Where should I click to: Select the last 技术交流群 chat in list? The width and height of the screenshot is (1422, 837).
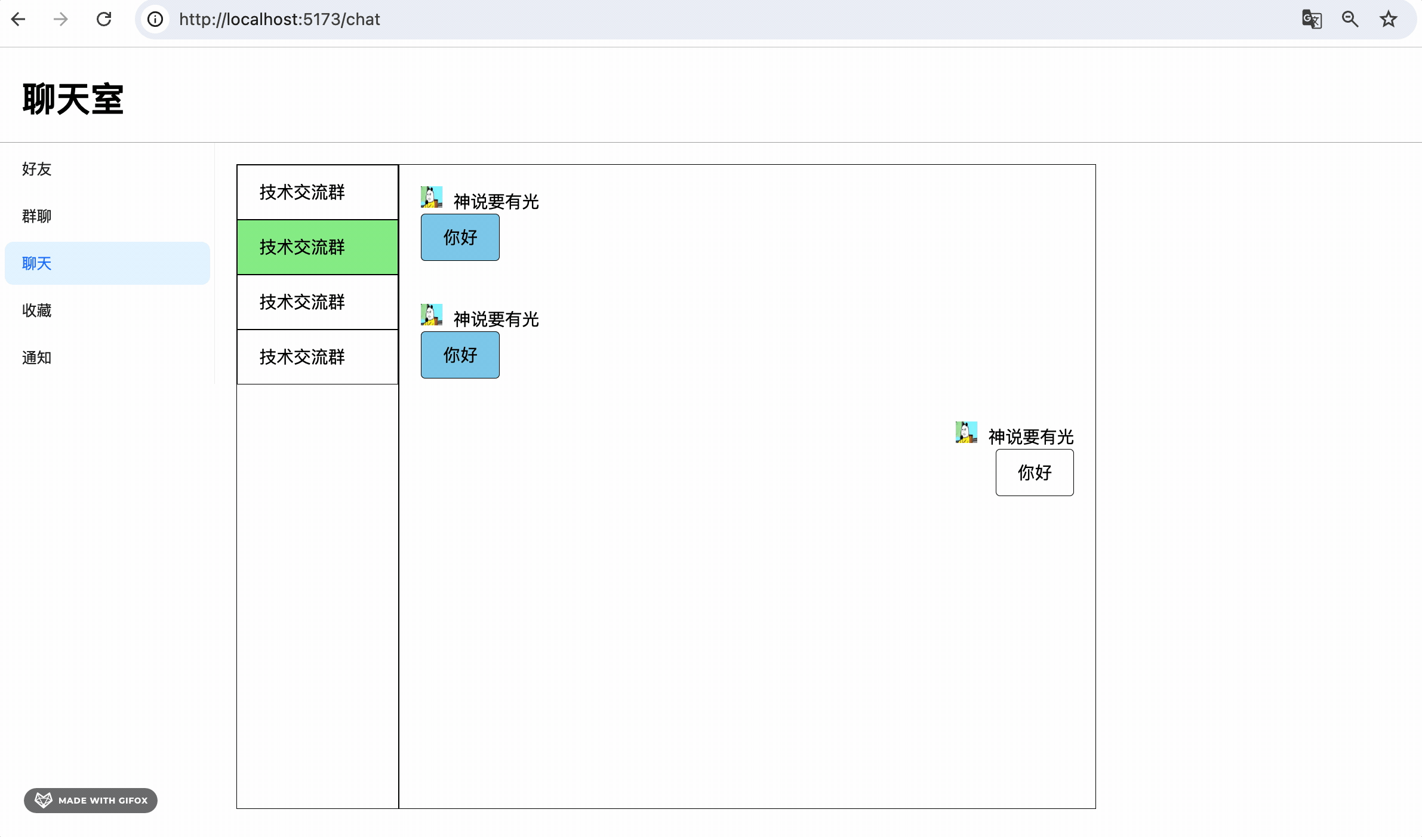[317, 357]
